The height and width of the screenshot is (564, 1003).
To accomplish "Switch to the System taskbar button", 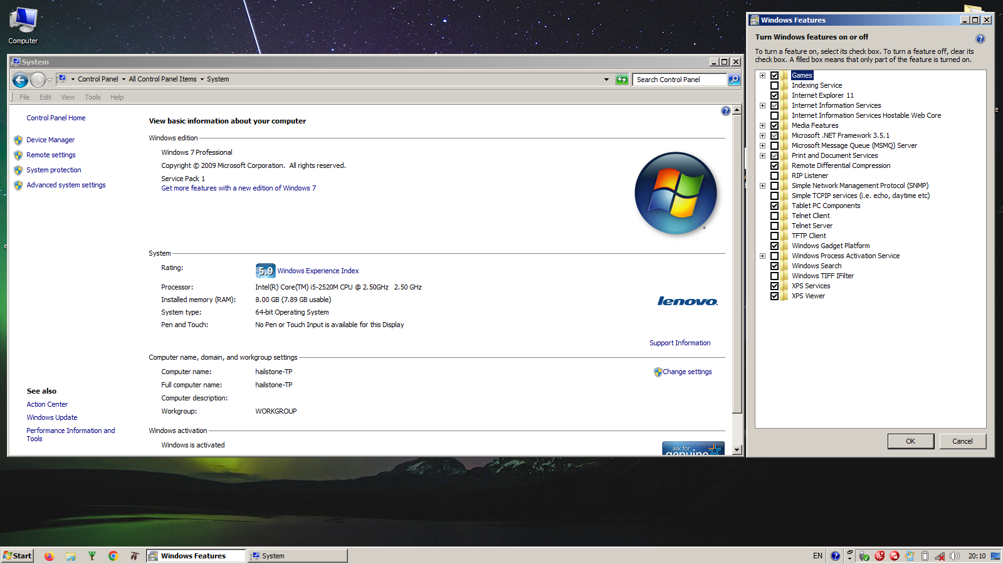I will (x=298, y=556).
